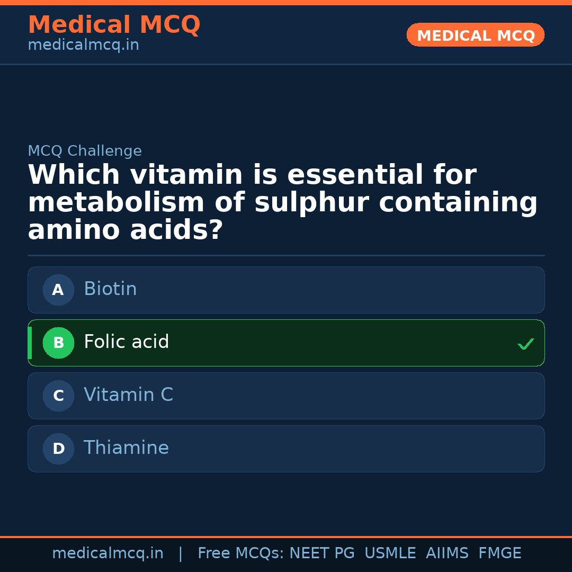Viewport: 572px width, 572px height.
Task: Select the letter A option circle
Action: [58, 290]
